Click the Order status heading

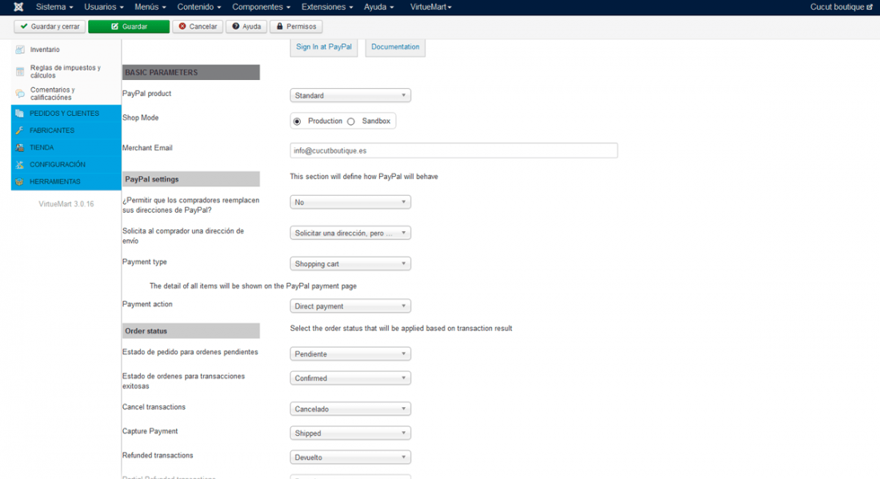[191, 331]
